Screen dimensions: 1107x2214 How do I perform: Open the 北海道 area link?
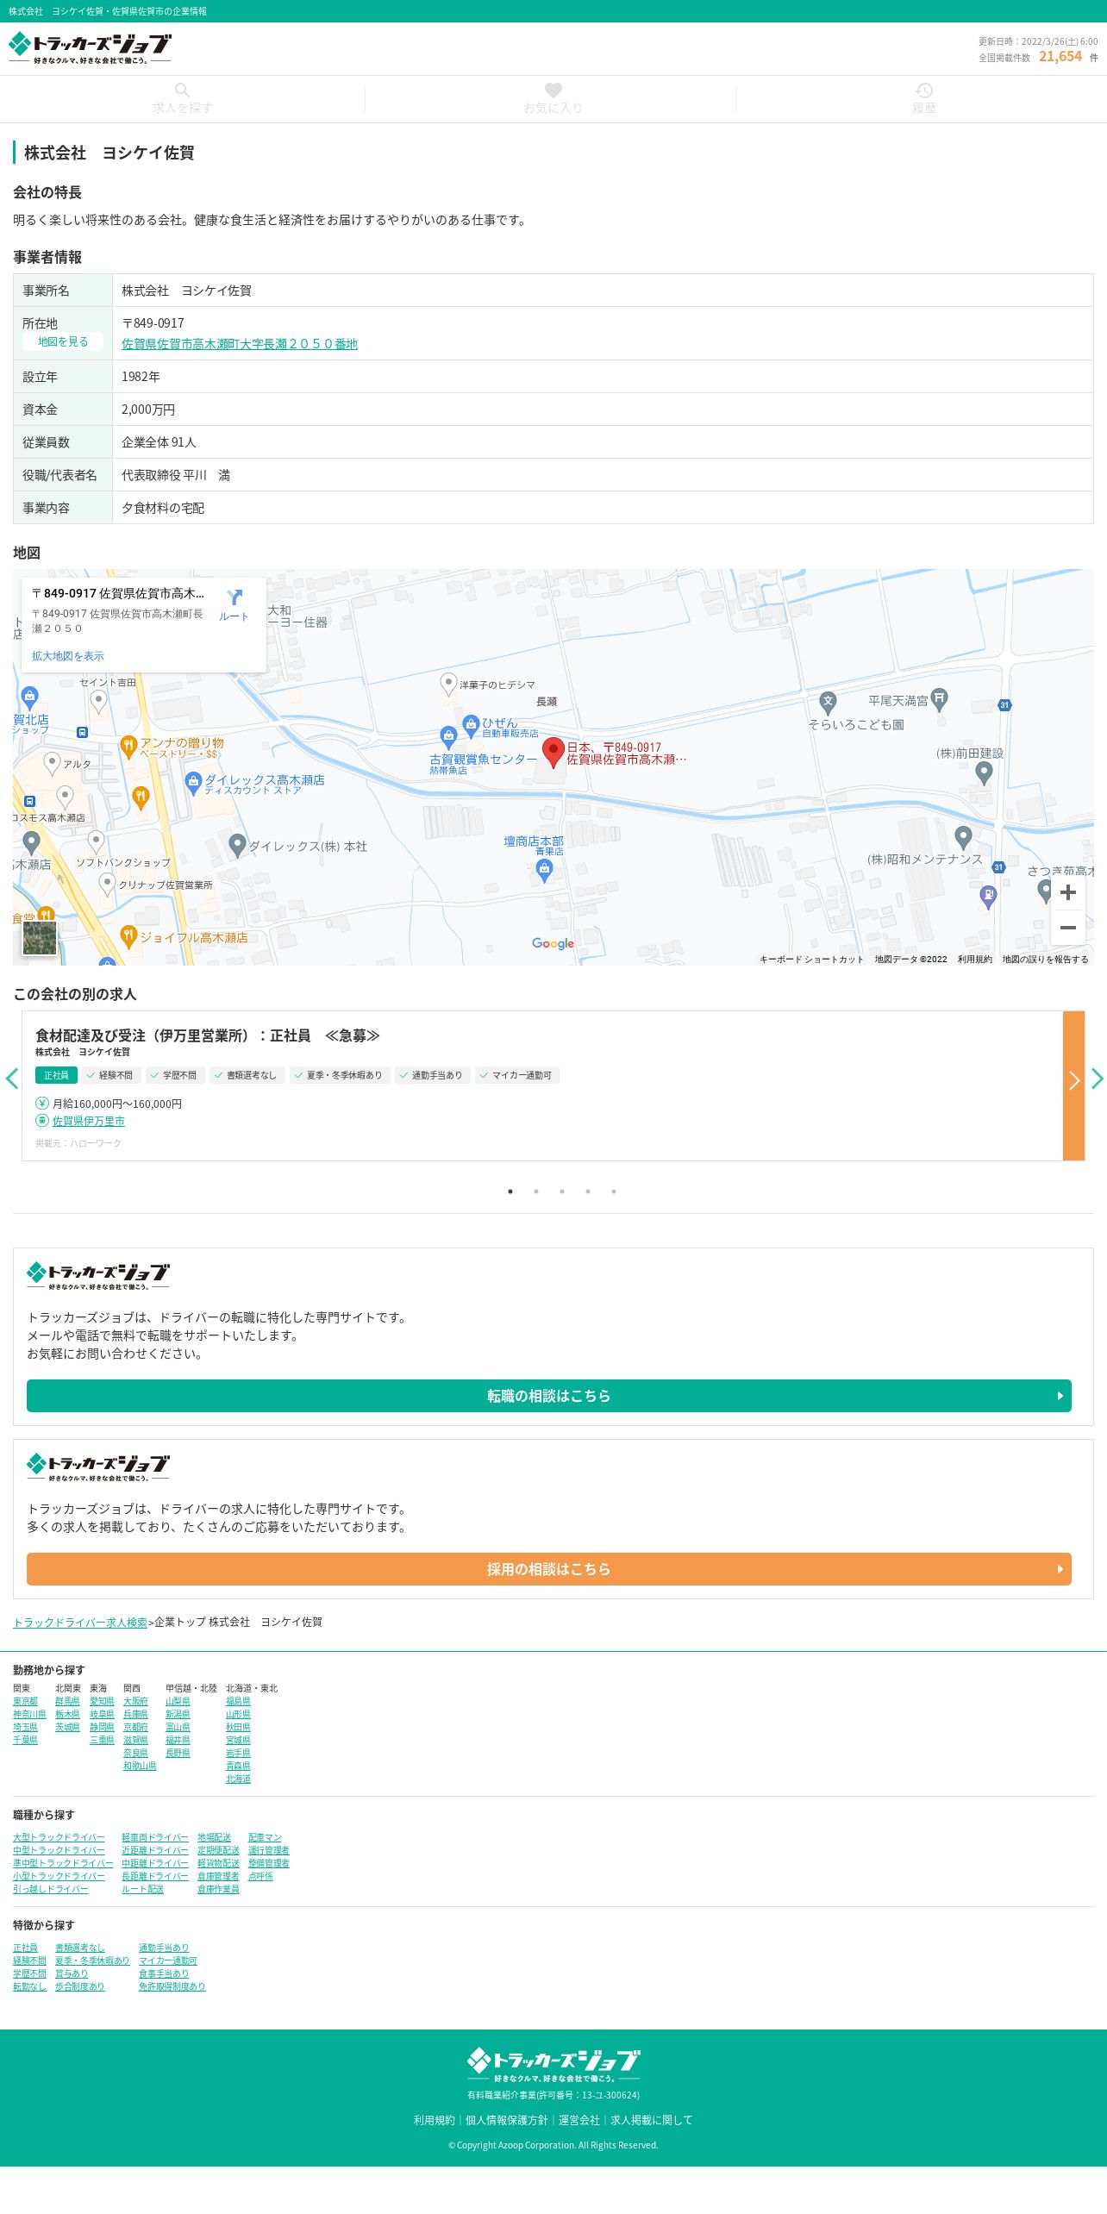pos(238,1779)
